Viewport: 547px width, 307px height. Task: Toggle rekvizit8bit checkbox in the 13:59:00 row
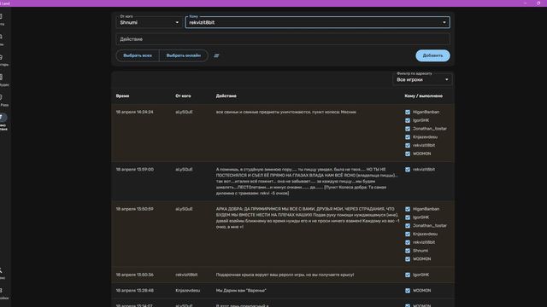(x=408, y=170)
